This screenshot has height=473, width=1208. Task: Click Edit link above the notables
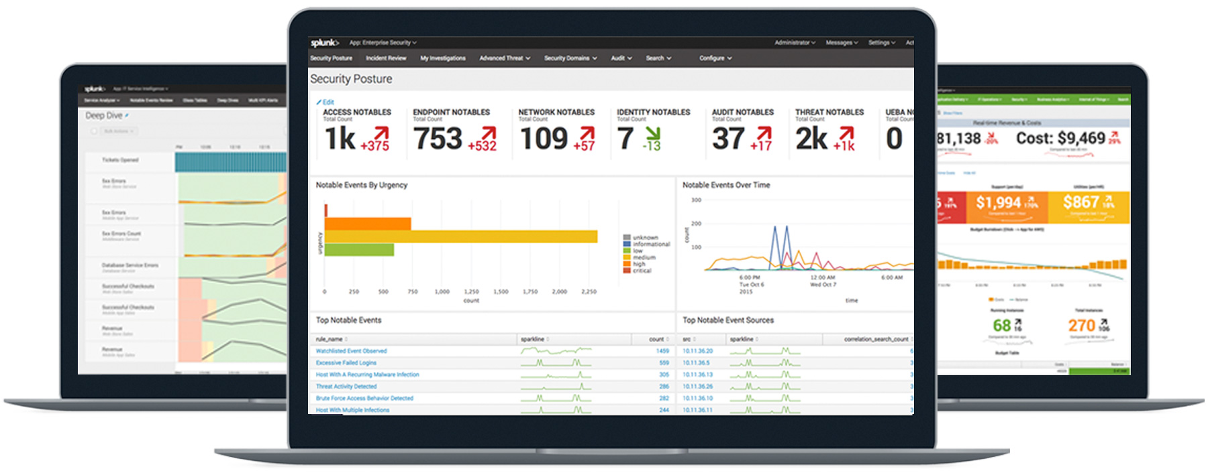tap(325, 103)
